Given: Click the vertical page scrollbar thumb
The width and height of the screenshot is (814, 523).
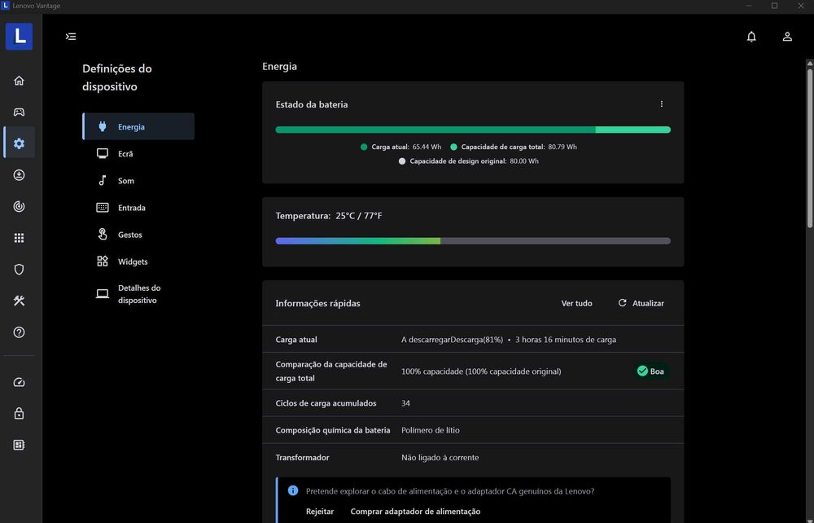Looking at the screenshot, I should [810, 148].
